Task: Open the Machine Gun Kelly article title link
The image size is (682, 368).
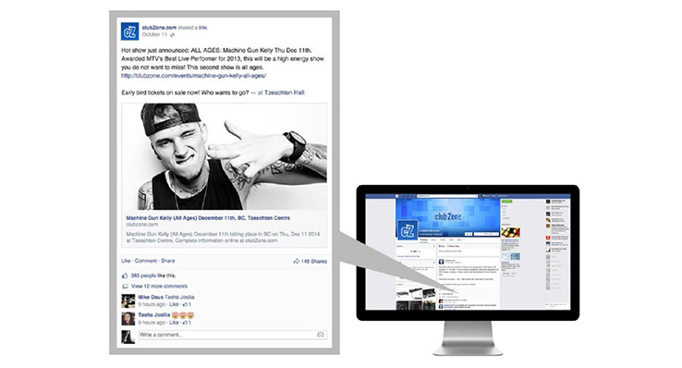Action: tap(208, 218)
